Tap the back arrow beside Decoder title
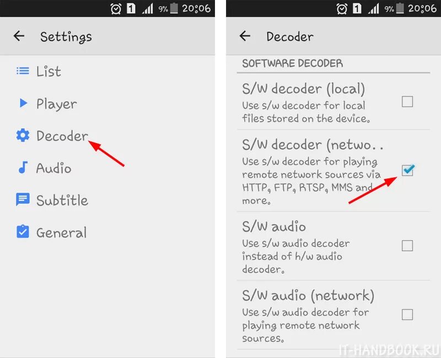This screenshot has width=441, height=358. pos(245,36)
